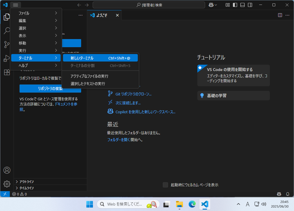Open the Source Control view icon
The height and width of the screenshot is (211, 294).
(x=7, y=45)
